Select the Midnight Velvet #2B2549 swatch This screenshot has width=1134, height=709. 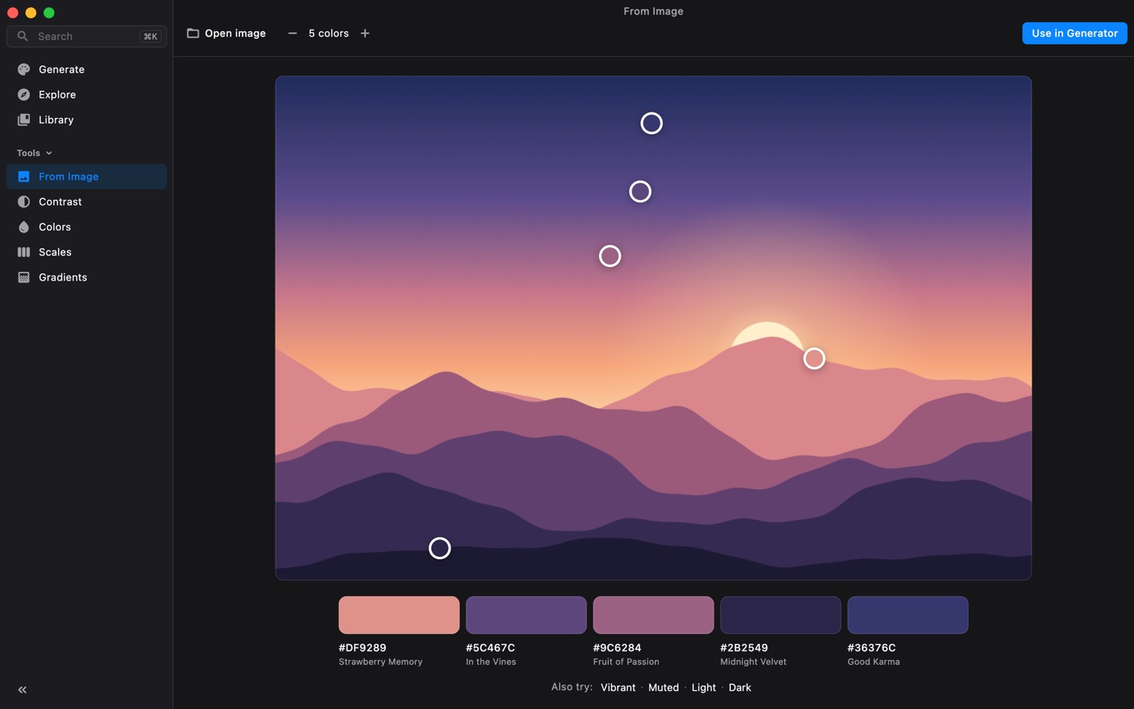pos(780,615)
